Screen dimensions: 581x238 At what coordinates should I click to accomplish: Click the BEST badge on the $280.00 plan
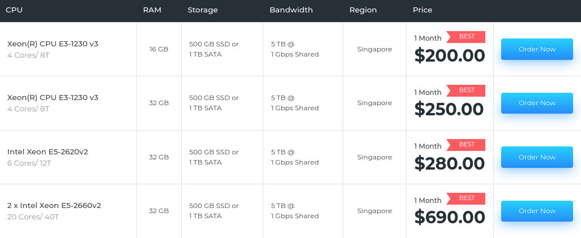(x=467, y=145)
